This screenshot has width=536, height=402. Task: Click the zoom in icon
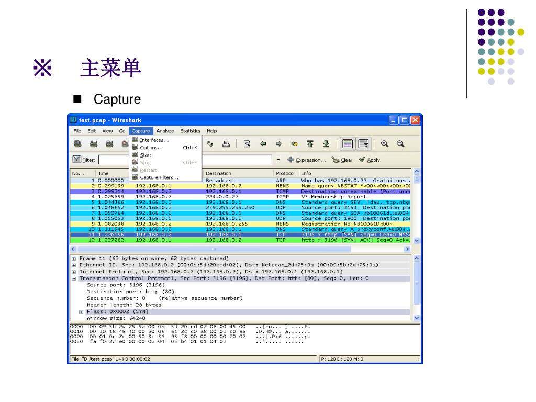click(x=385, y=144)
